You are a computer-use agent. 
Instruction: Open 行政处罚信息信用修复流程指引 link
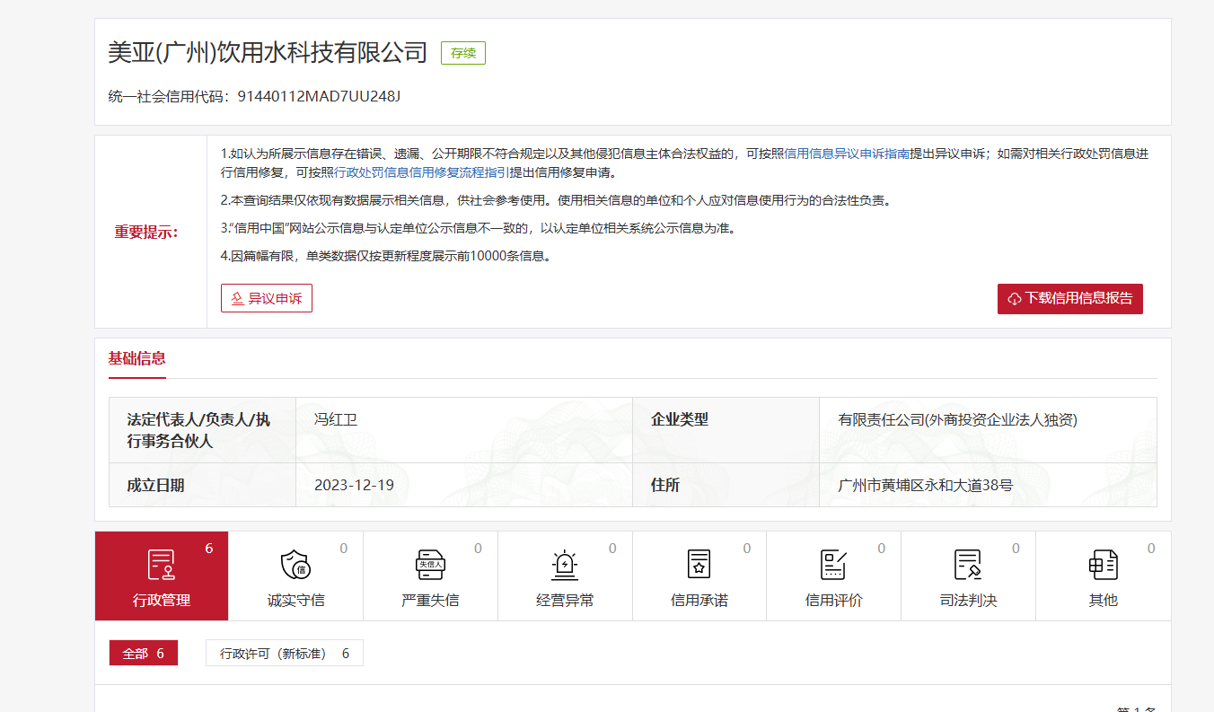[422, 172]
